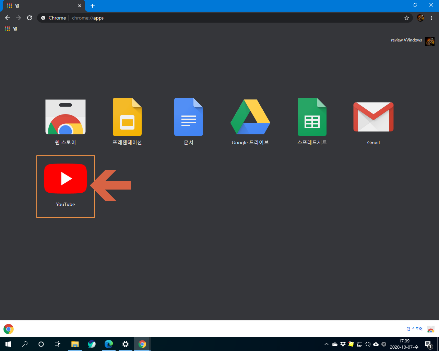Click the Chrome logo at bottom left
The image size is (439, 351).
coord(9,329)
